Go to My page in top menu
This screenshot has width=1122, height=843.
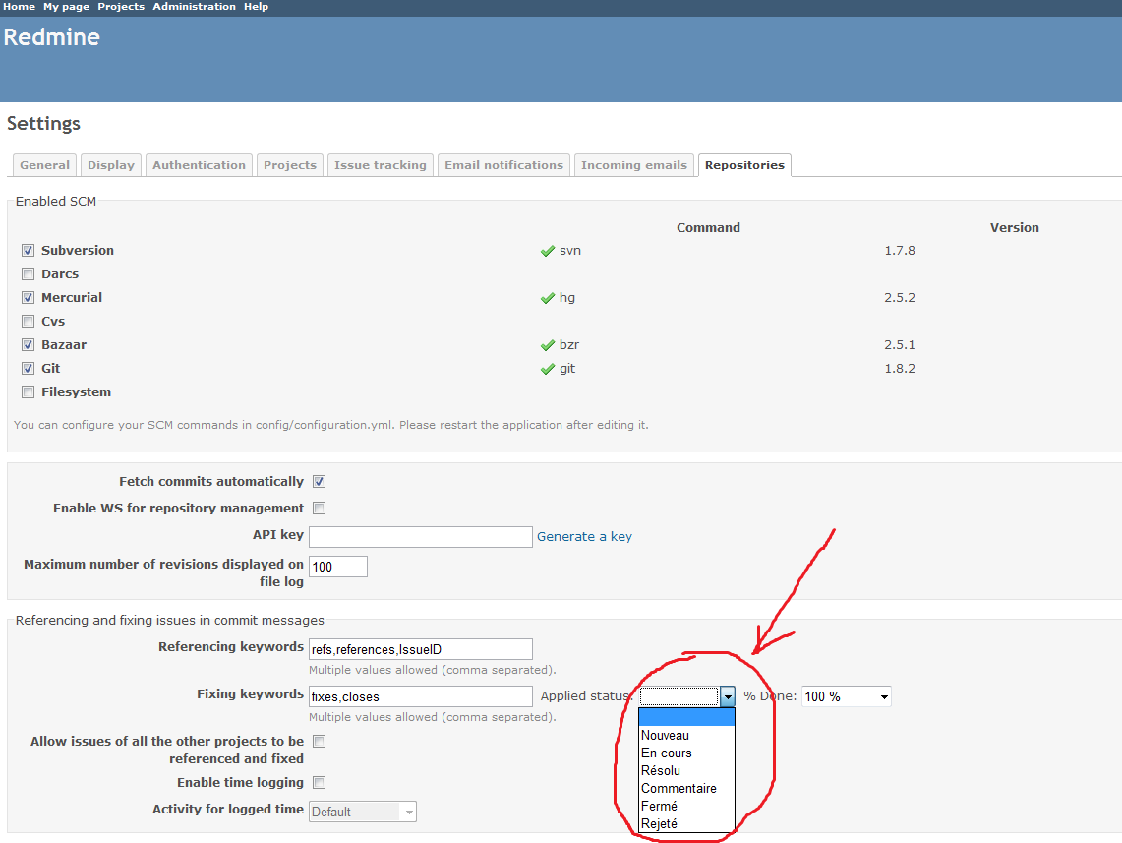point(67,7)
